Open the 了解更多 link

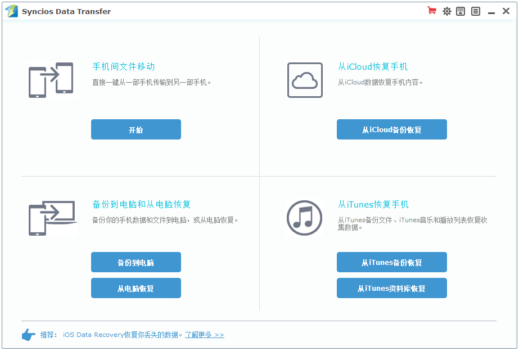point(205,334)
